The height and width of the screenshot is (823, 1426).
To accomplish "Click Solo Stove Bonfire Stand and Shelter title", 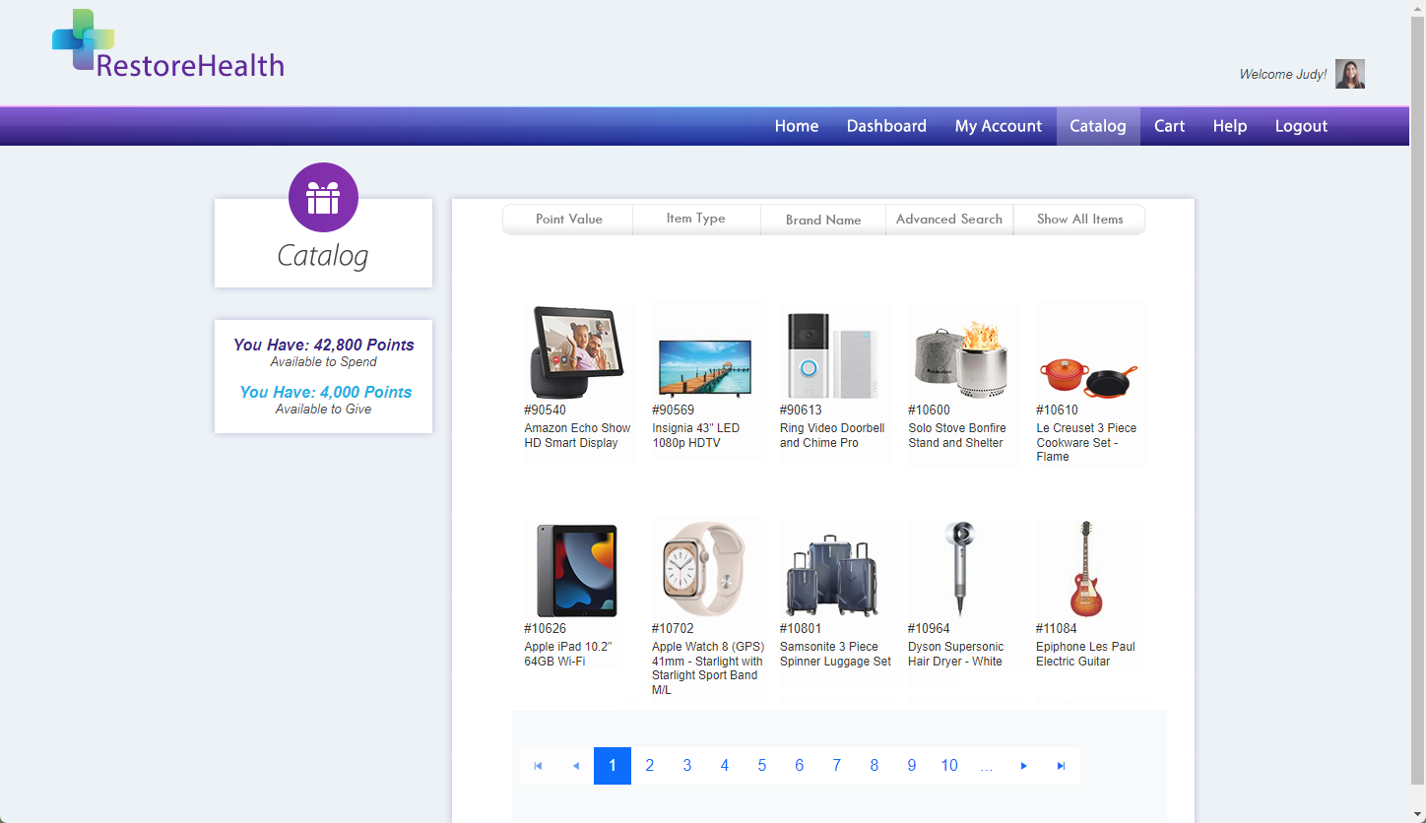I will pos(957,436).
